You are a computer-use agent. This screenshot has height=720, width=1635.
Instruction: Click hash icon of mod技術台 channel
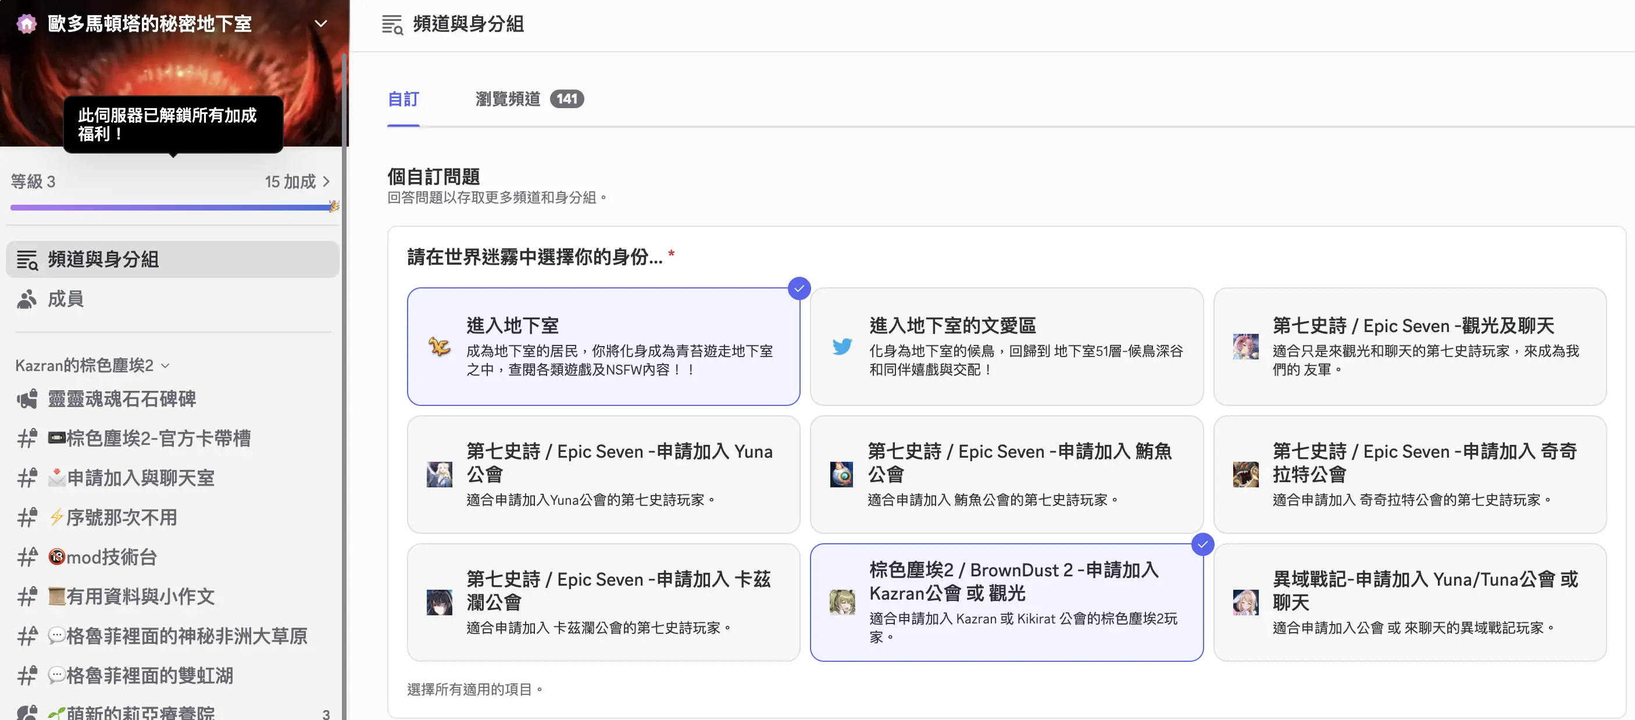pos(27,557)
